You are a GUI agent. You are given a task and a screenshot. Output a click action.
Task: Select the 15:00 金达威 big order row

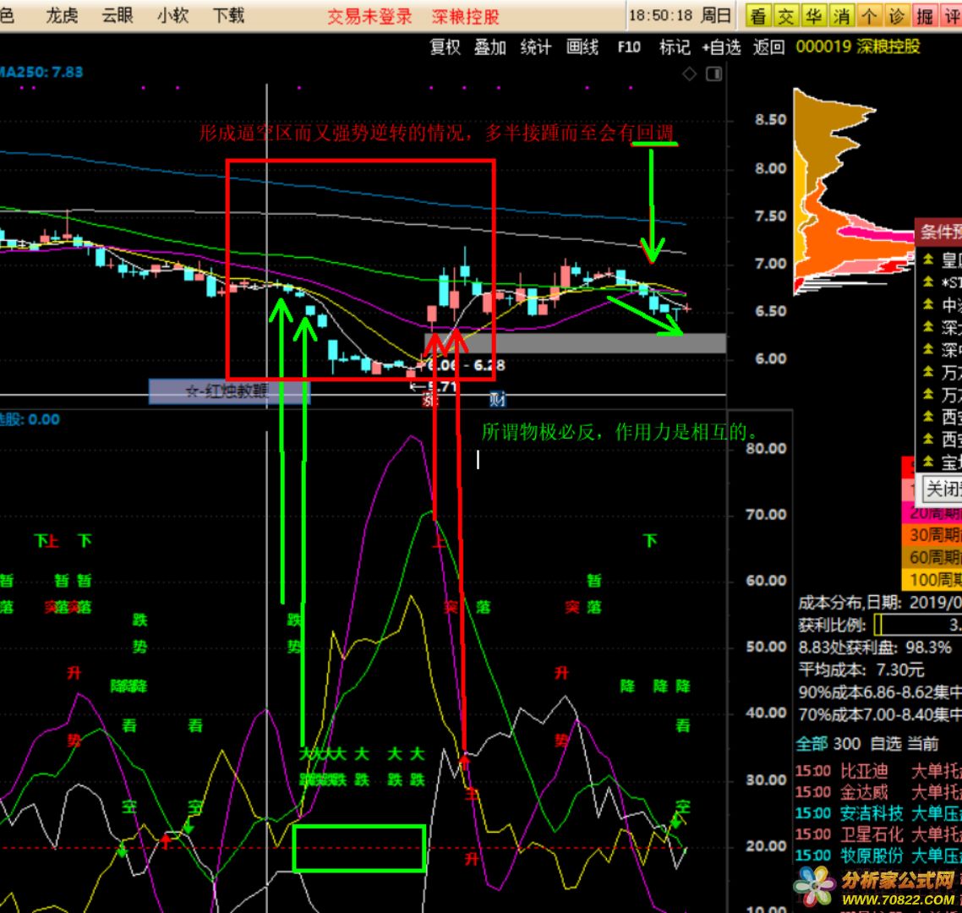pyautogui.click(x=878, y=792)
